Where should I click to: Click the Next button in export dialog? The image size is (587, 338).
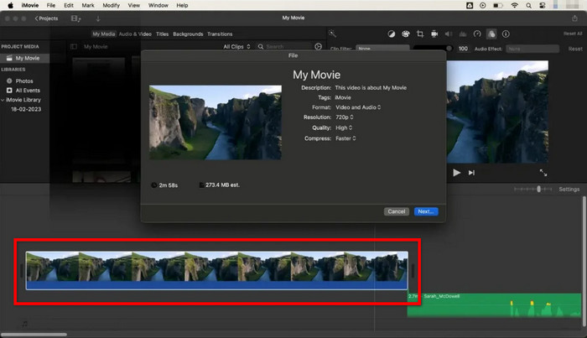click(425, 211)
